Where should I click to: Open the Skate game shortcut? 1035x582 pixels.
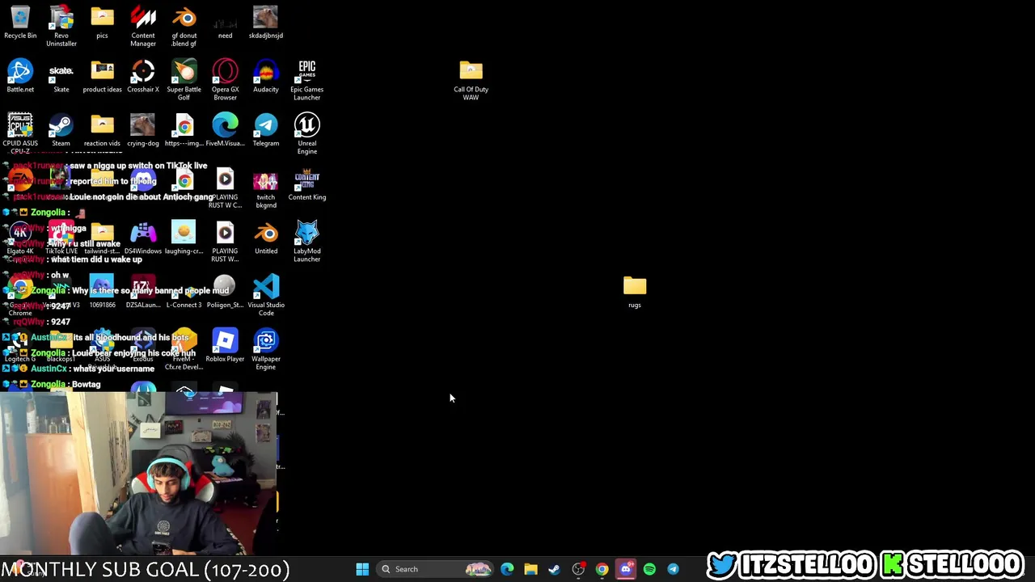61,76
